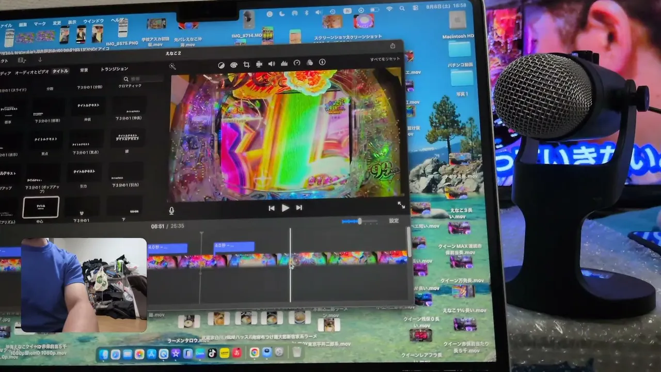This screenshot has height=372, width=661.
Task: Click the timeline vertical scrollbar
Action: [x=410, y=241]
